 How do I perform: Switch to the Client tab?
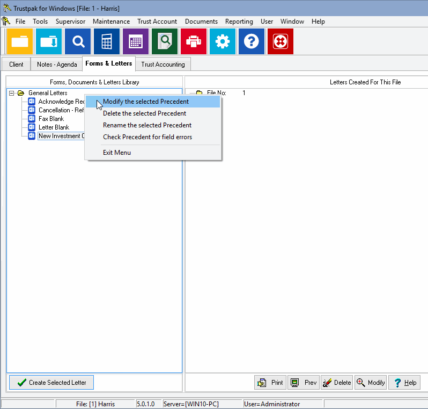16,64
